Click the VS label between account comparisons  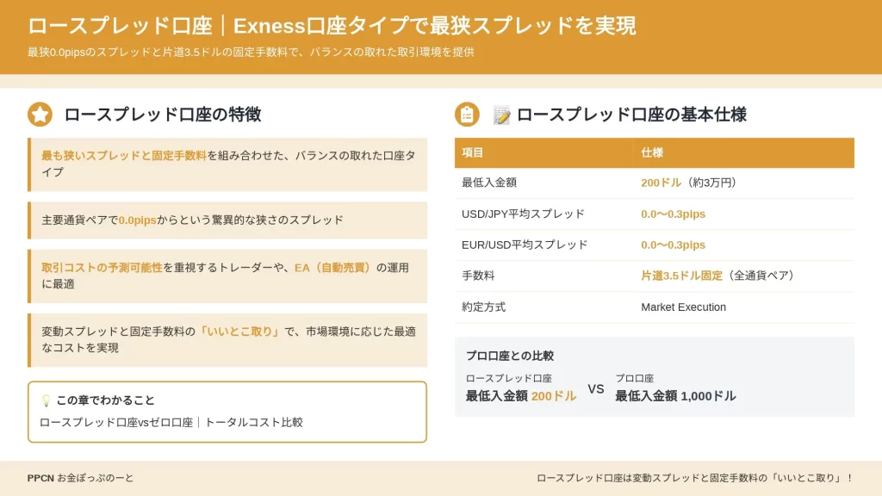tap(596, 389)
